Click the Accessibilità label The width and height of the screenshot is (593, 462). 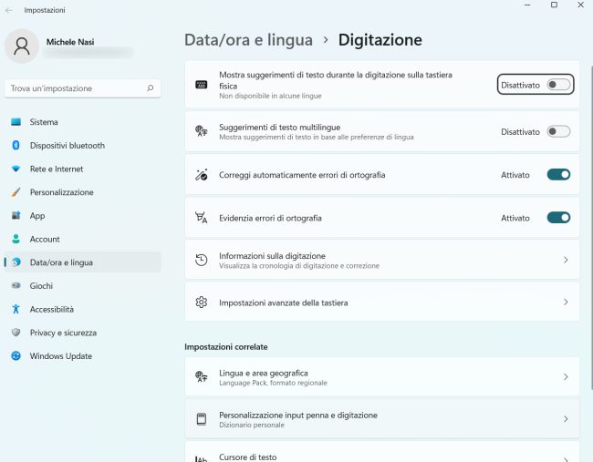pyautogui.click(x=52, y=310)
